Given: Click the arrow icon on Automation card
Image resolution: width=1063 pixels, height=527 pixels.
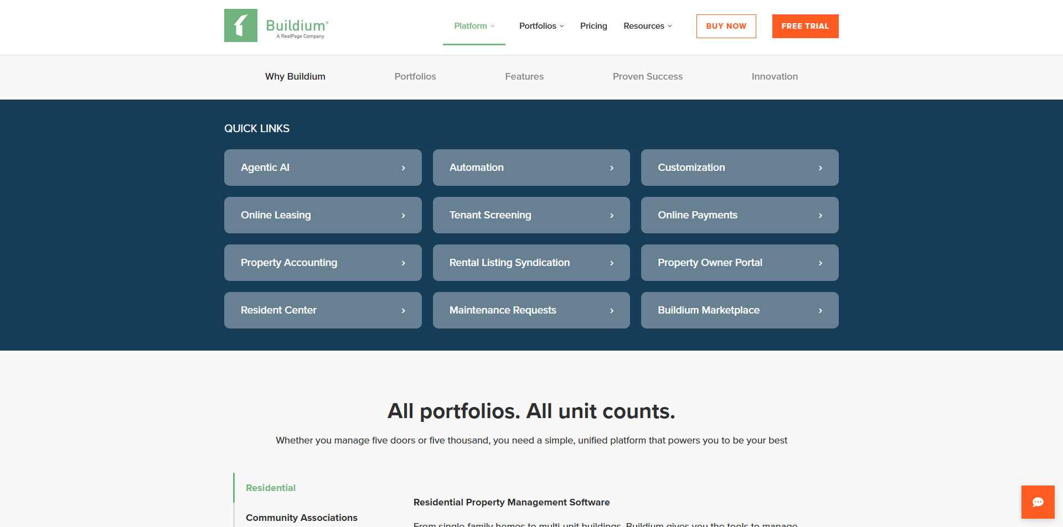Looking at the screenshot, I should tap(612, 168).
